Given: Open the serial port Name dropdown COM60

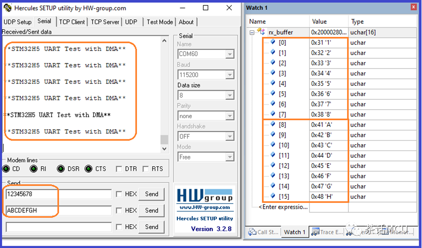Looking at the screenshot, I should pos(230,54).
